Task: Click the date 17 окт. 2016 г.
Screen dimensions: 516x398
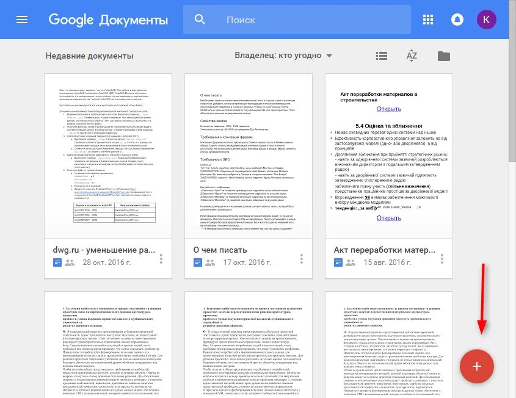Action: point(247,262)
